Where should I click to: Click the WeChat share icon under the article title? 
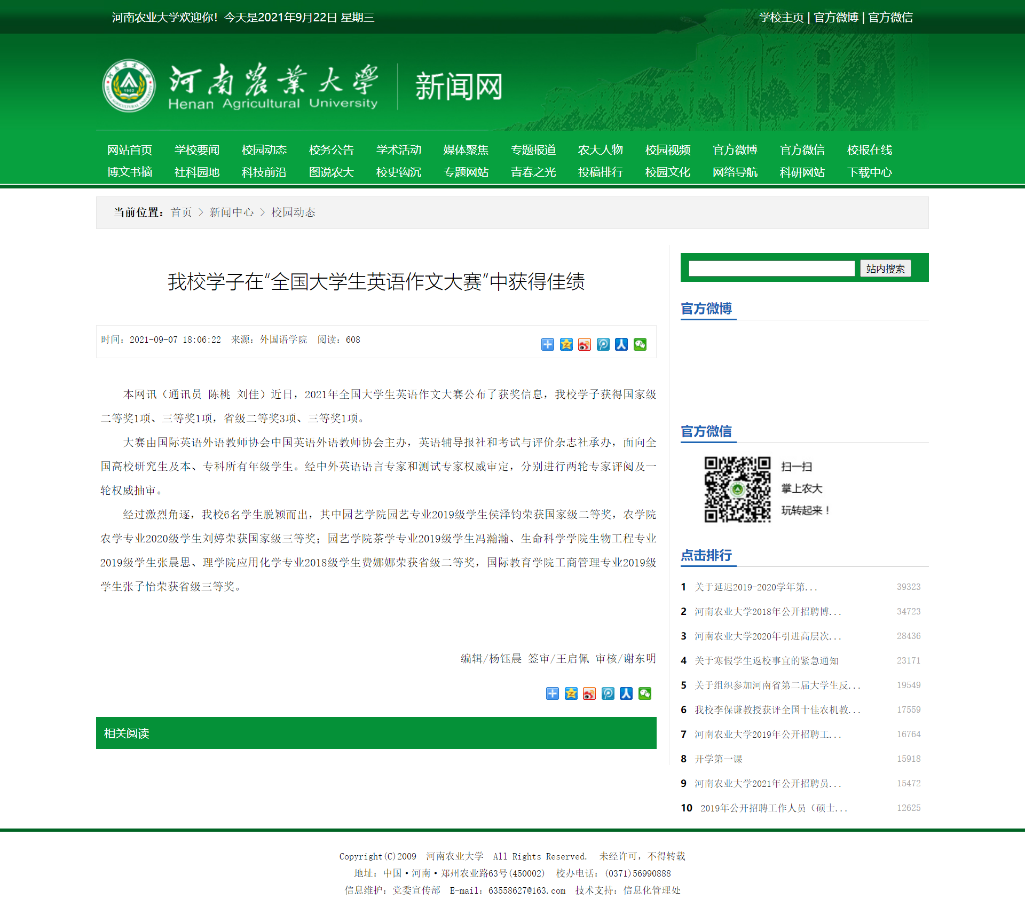[640, 344]
